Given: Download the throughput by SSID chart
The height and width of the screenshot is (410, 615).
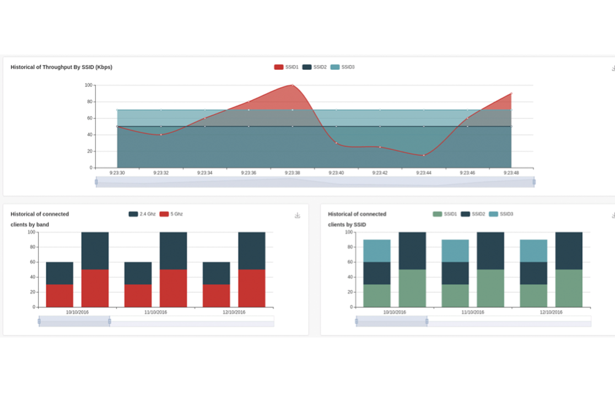Looking at the screenshot, I should coord(613,68).
